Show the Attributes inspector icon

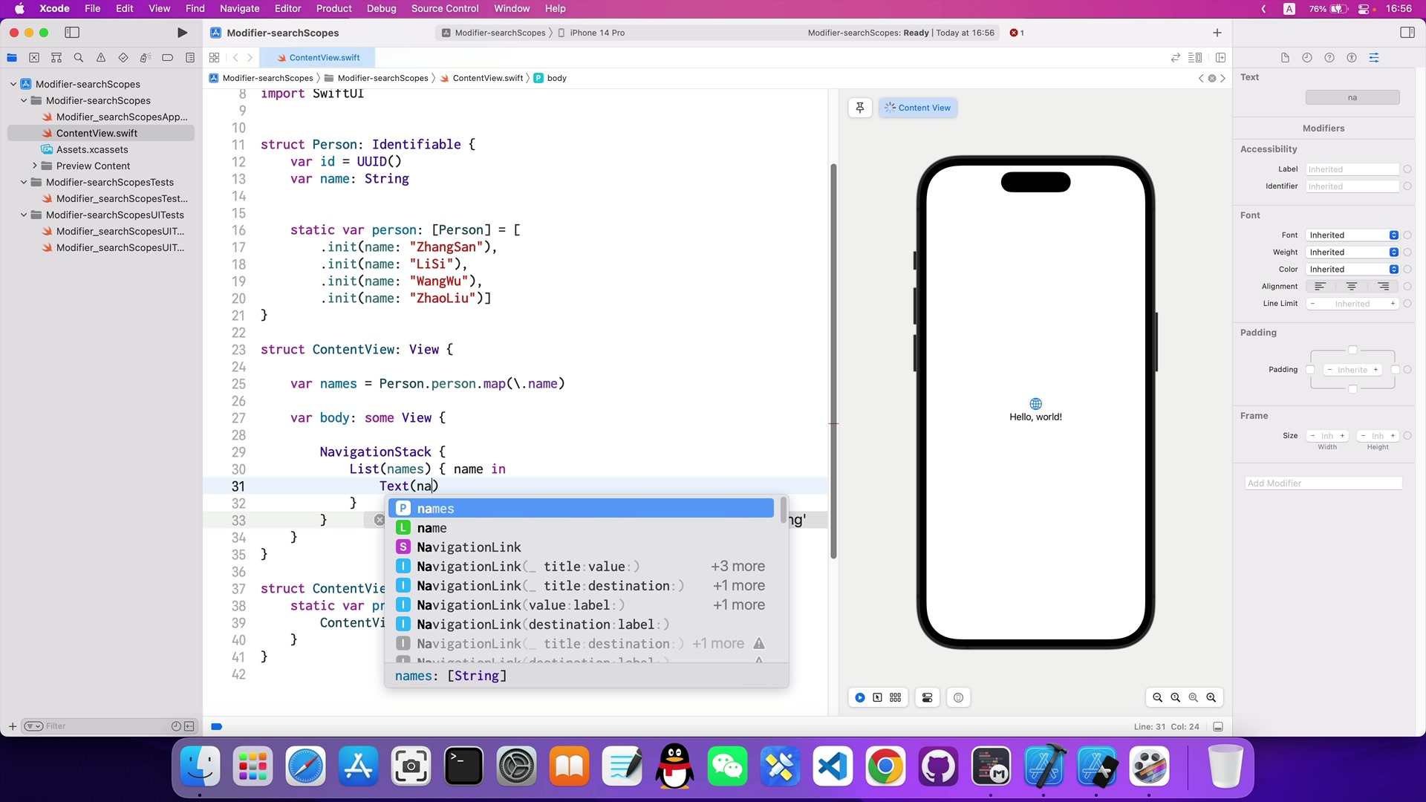pos(1374,58)
